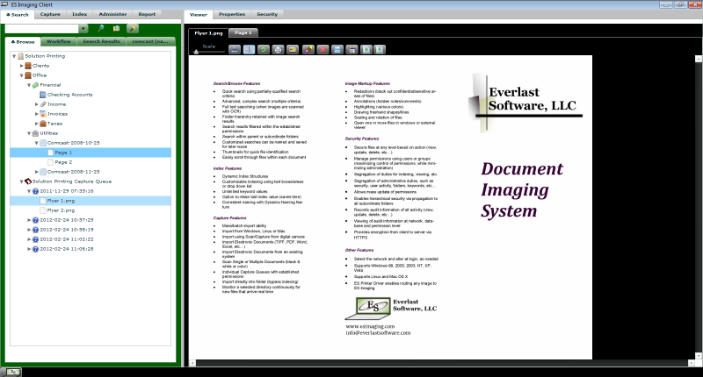Viewport: 703px width, 377px height.
Task: Expand the Taxes tree node
Action: tap(37, 124)
